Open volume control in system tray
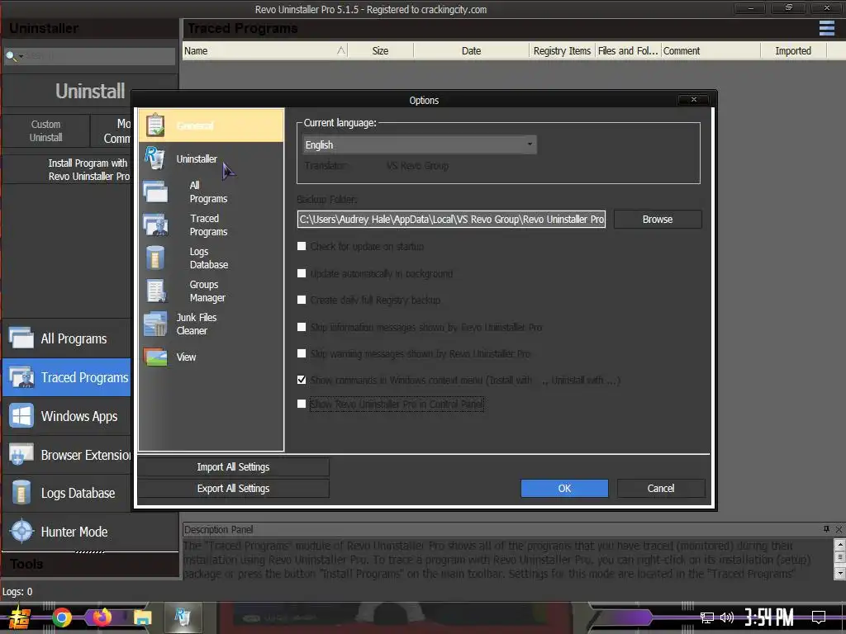The width and height of the screenshot is (846, 634). click(727, 617)
